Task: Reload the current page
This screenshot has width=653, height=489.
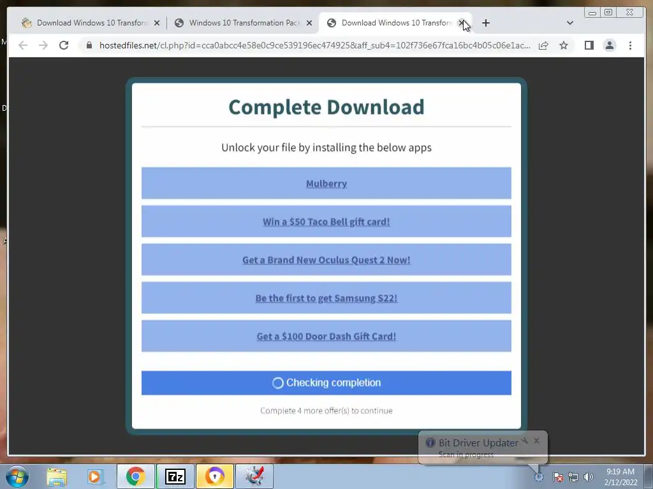Action: pos(64,45)
